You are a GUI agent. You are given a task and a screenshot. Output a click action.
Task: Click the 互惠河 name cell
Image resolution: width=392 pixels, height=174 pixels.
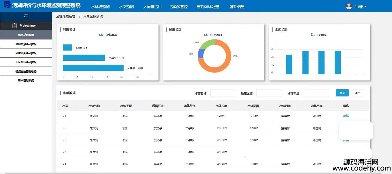tap(94, 116)
